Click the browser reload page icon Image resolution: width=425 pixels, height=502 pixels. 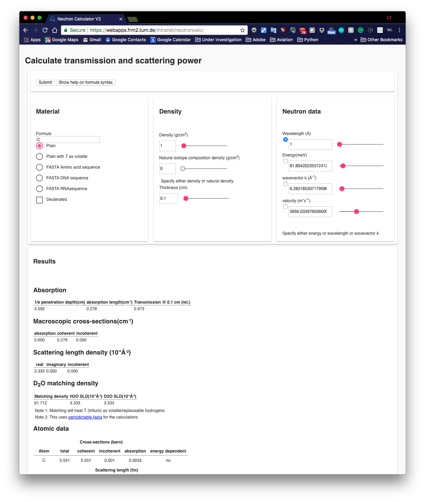coord(45,30)
